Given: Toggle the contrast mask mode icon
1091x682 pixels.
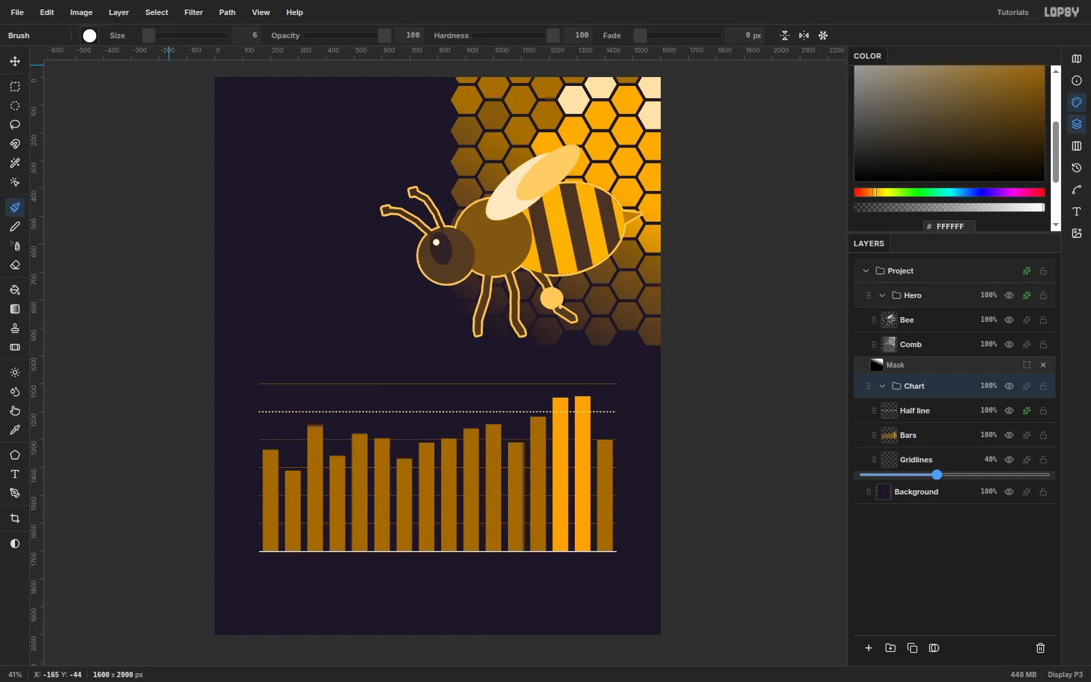Looking at the screenshot, I should tap(15, 544).
